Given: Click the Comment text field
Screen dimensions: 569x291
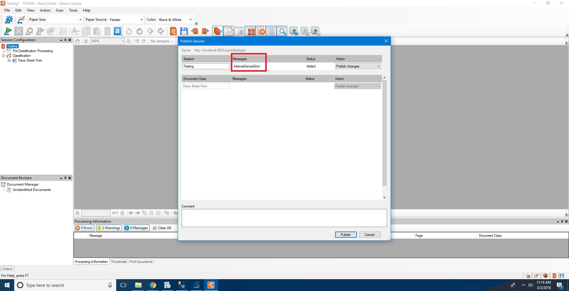Looking at the screenshot, I should [x=284, y=218].
